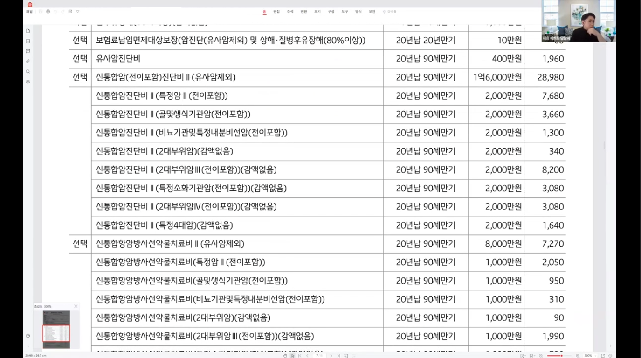Image resolution: width=641 pixels, height=358 pixels.
Task: Click the zoom out magnifier icon
Action: pyautogui.click(x=540, y=355)
